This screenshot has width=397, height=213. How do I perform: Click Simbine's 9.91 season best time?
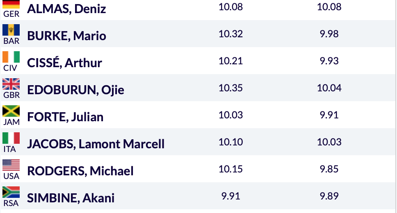tap(230, 196)
